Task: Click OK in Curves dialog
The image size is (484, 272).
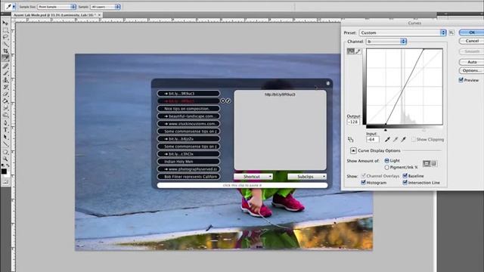Action: click(471, 32)
